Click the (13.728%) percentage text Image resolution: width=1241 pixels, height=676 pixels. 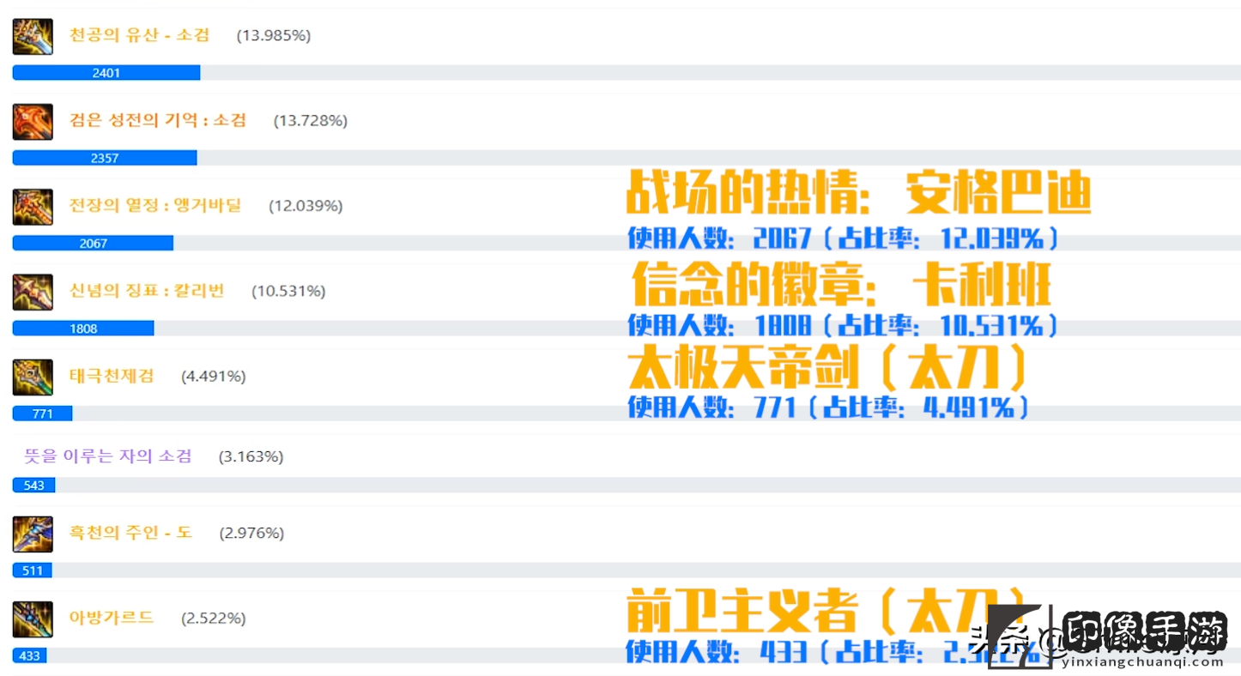(311, 121)
